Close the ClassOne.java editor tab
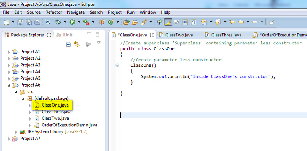The image size is (307, 151). pos(151,35)
